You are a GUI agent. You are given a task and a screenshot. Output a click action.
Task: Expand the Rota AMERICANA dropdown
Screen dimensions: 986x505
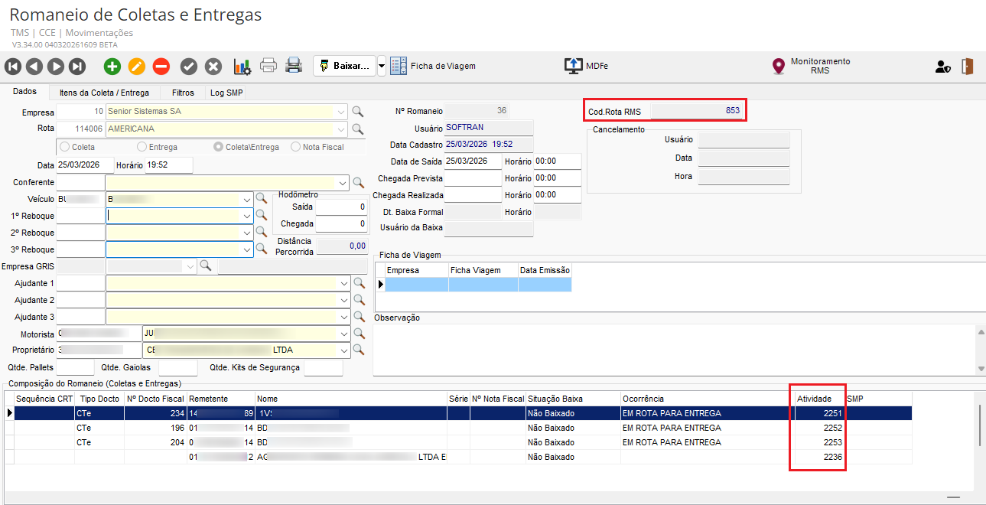point(341,129)
